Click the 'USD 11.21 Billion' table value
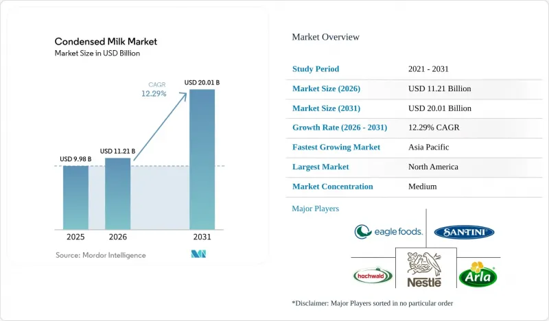The image size is (549, 321). 440,88
